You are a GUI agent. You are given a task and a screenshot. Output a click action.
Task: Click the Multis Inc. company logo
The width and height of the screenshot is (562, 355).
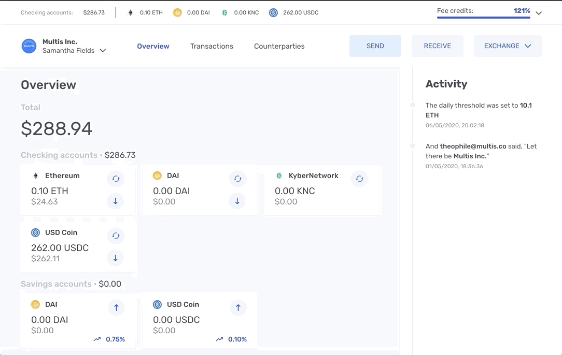(29, 46)
